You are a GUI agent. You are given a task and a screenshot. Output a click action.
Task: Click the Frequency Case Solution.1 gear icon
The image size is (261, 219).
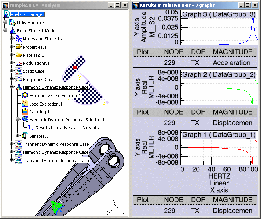(x=25, y=95)
